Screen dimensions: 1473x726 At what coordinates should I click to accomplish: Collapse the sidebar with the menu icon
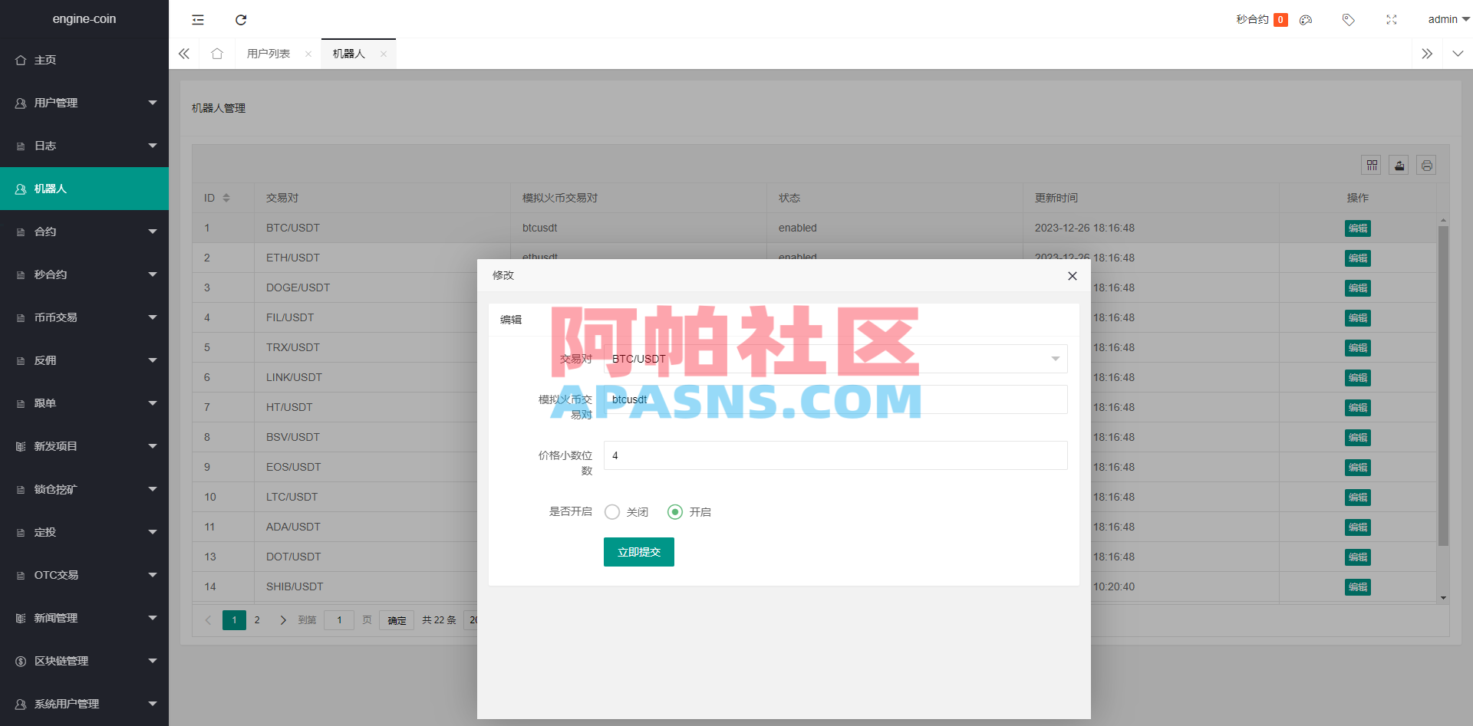(x=197, y=19)
